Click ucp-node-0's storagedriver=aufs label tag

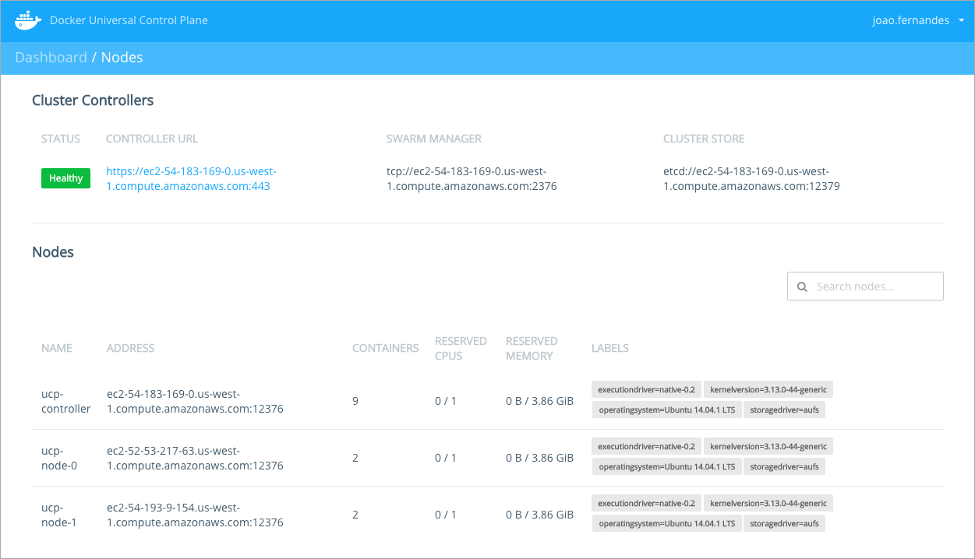[x=784, y=466]
